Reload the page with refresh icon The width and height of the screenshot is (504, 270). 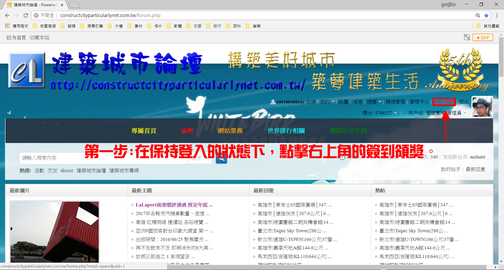coord(26,15)
